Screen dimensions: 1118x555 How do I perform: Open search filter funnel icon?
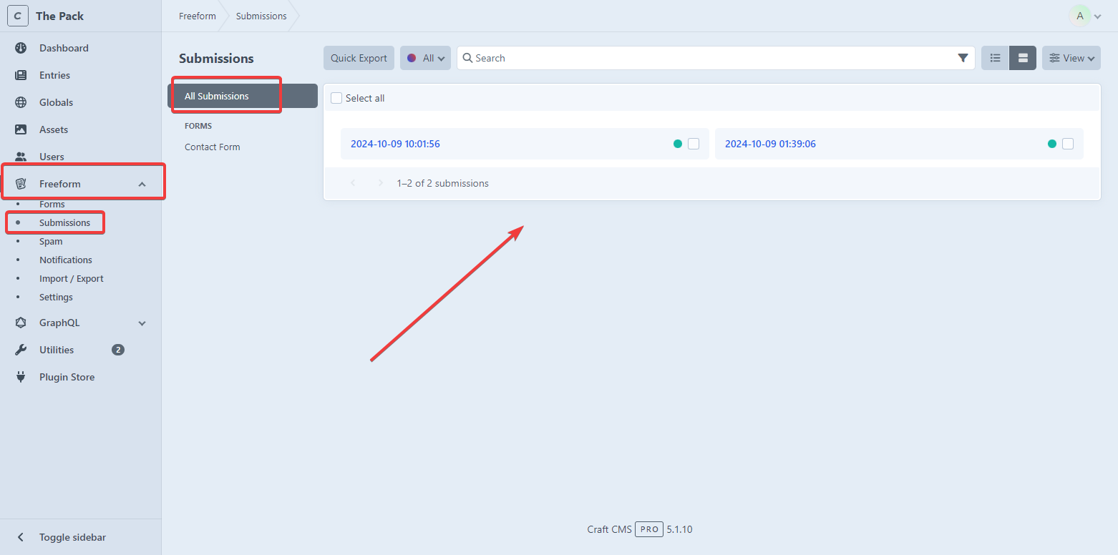(963, 58)
